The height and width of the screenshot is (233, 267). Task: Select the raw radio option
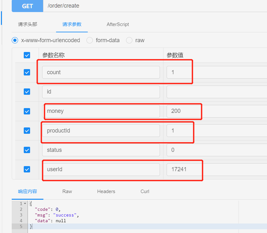click(129, 40)
